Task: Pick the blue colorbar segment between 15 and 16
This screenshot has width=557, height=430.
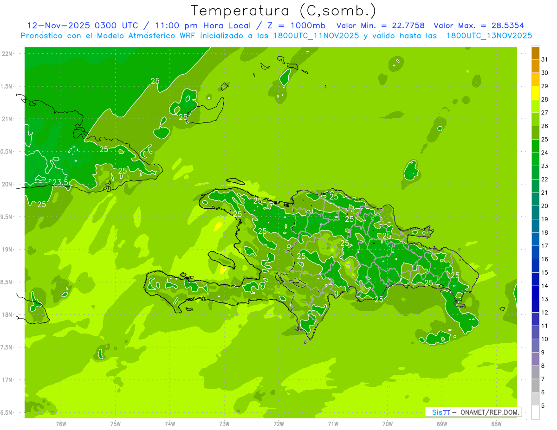Action: pyautogui.click(x=535, y=266)
